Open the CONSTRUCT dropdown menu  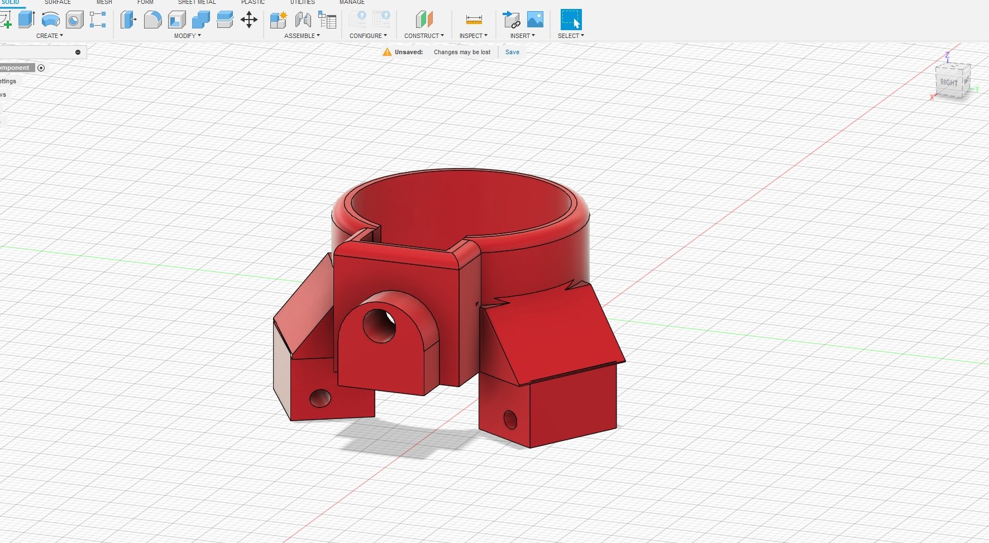click(423, 36)
